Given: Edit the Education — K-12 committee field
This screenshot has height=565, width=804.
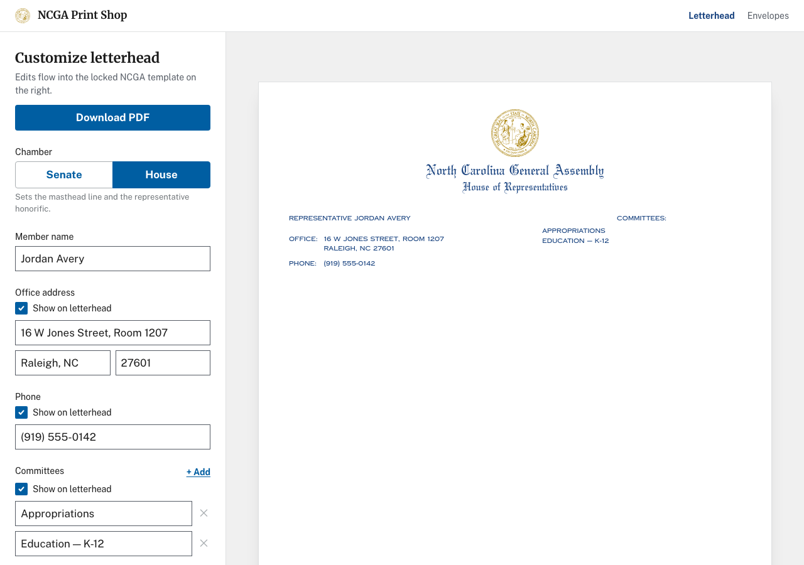Looking at the screenshot, I should coord(104,544).
